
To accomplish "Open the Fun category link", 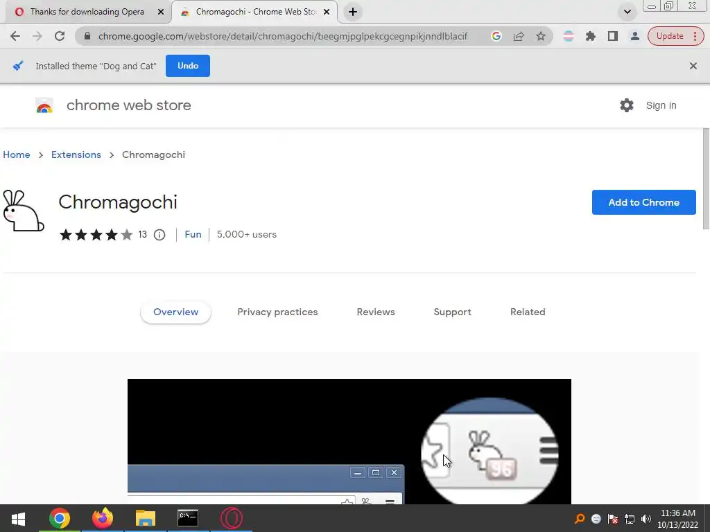I will coord(193,234).
